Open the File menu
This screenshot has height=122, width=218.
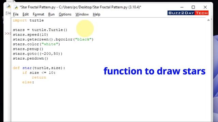point(16,14)
